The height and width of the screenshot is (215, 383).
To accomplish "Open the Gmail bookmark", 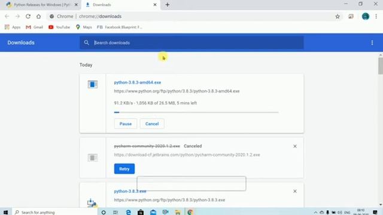I will (x=35, y=27).
